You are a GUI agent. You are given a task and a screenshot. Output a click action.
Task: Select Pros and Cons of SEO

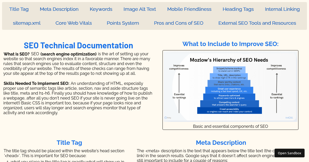pos(178,23)
